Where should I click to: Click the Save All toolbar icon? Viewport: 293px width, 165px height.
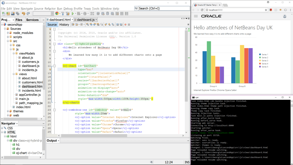click(x=18, y=14)
